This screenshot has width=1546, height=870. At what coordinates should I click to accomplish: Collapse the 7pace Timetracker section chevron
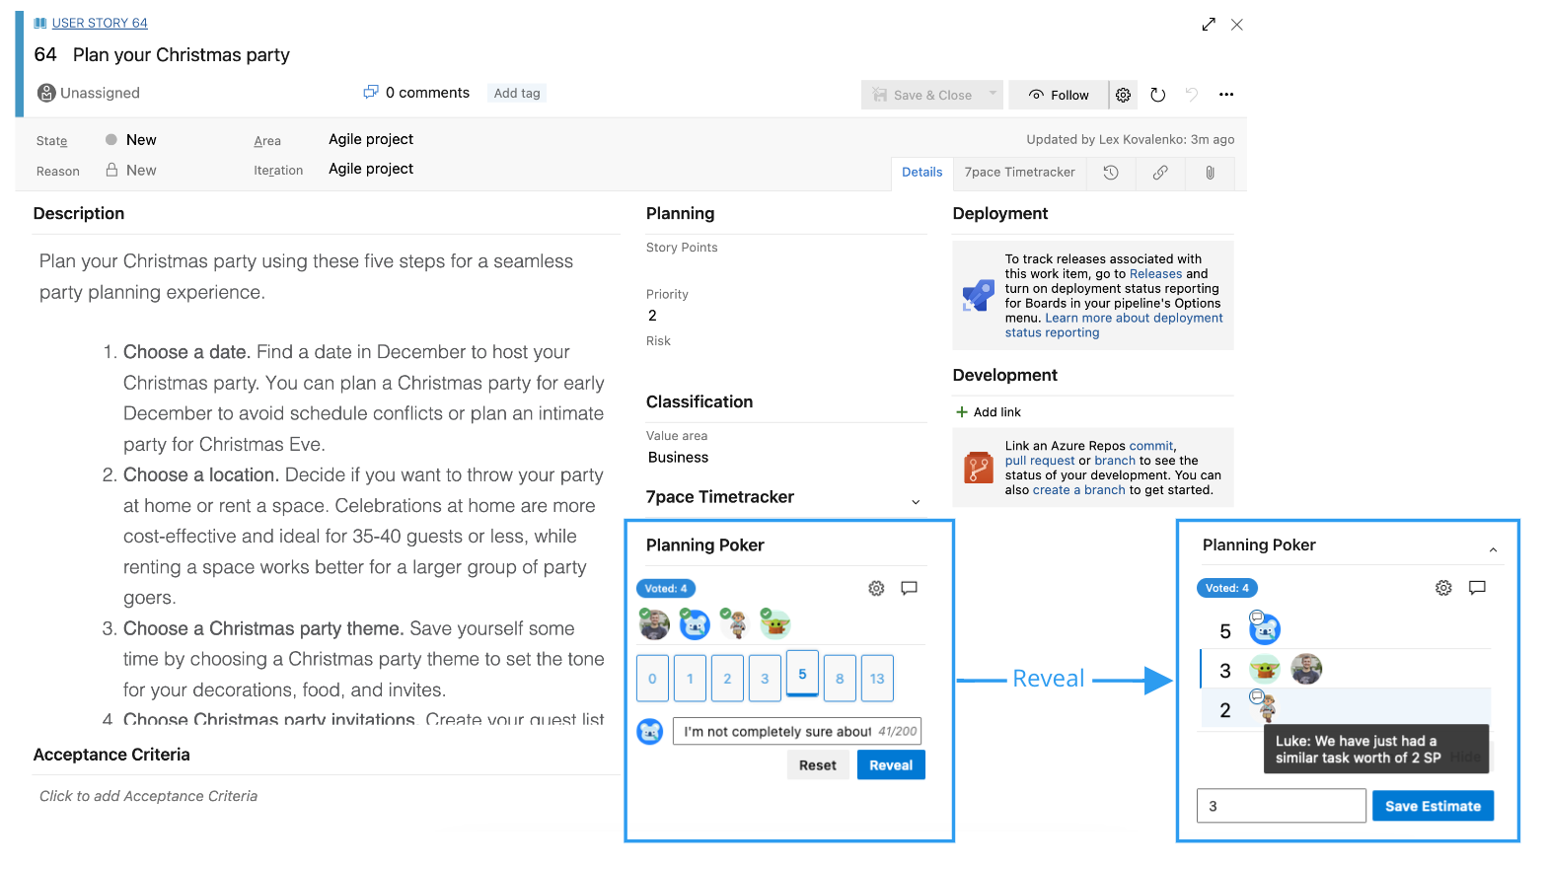click(x=916, y=501)
